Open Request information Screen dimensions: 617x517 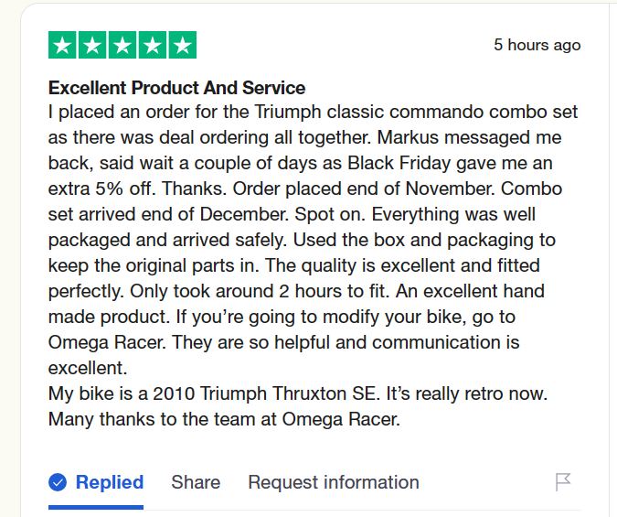334,482
